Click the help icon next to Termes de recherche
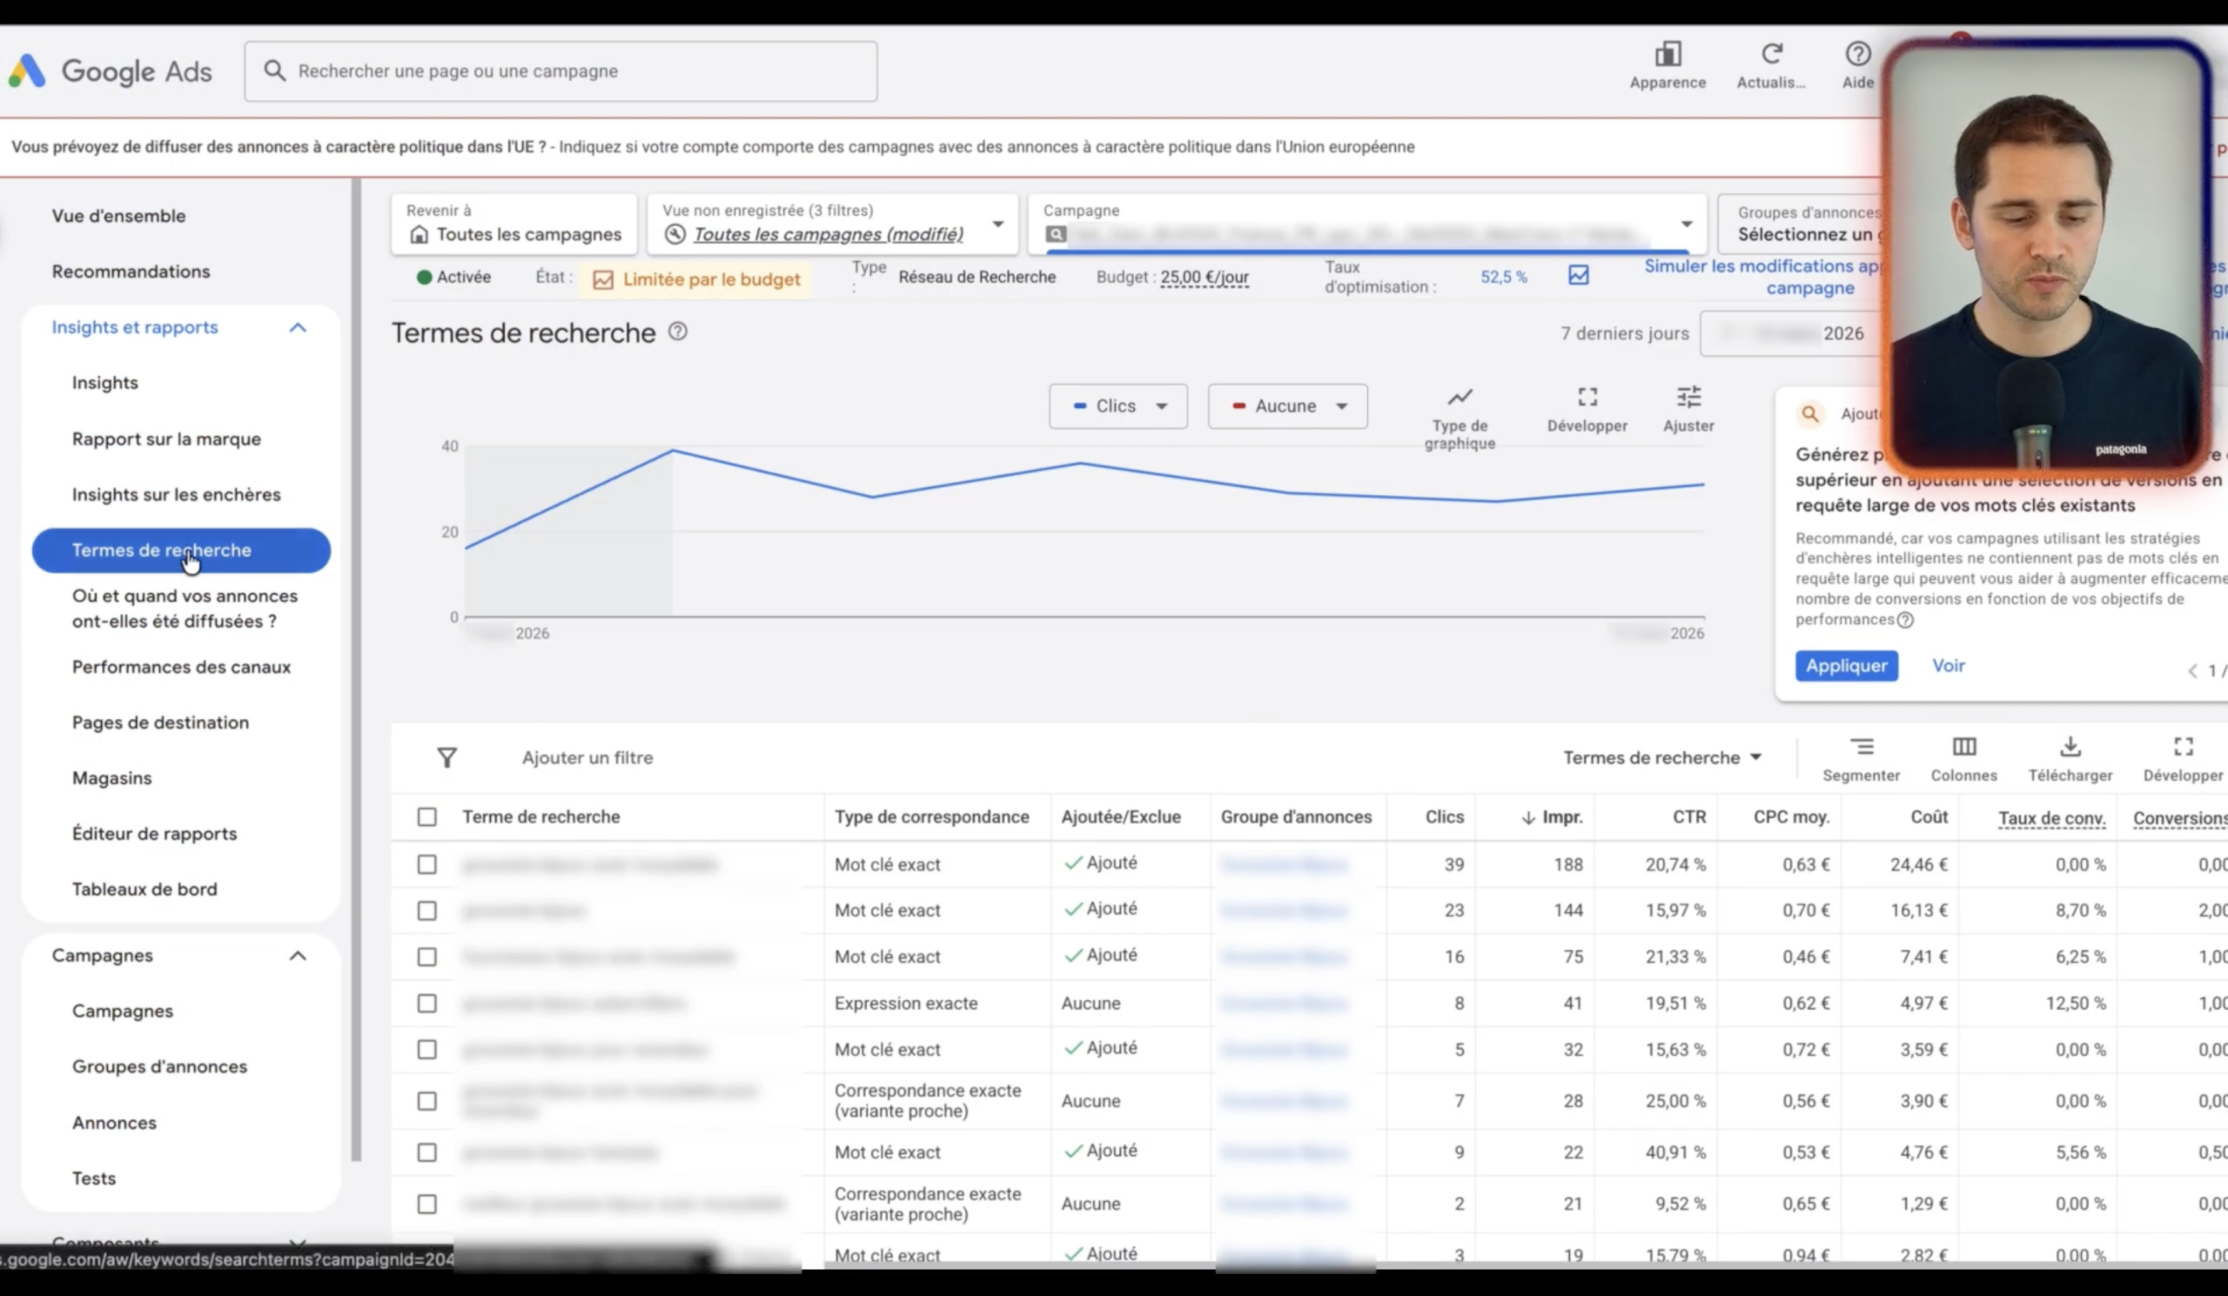Image resolution: width=2228 pixels, height=1296 pixels. [677, 332]
